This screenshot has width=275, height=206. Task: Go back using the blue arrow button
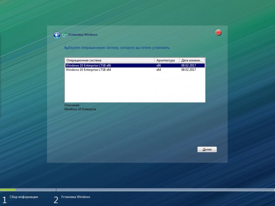click(x=57, y=35)
